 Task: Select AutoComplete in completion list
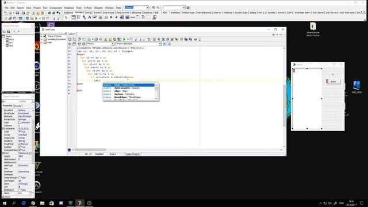point(129,88)
